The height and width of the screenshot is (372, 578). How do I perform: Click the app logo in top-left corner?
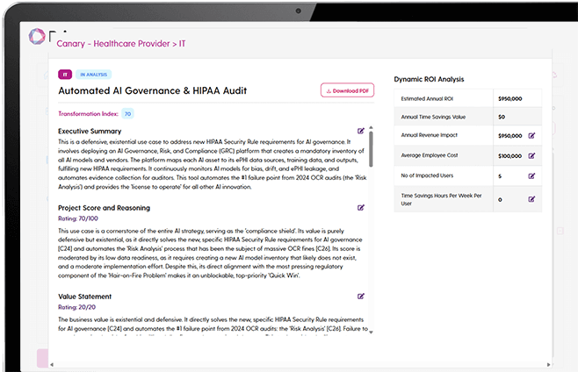coord(37,37)
